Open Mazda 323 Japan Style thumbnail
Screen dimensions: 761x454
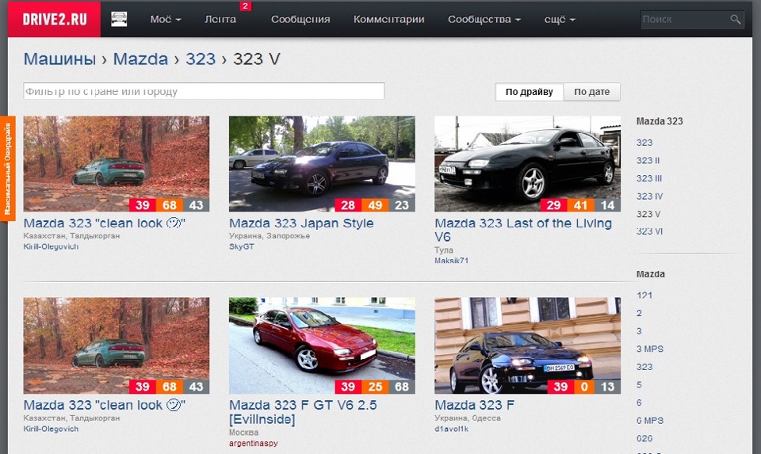tap(322, 163)
